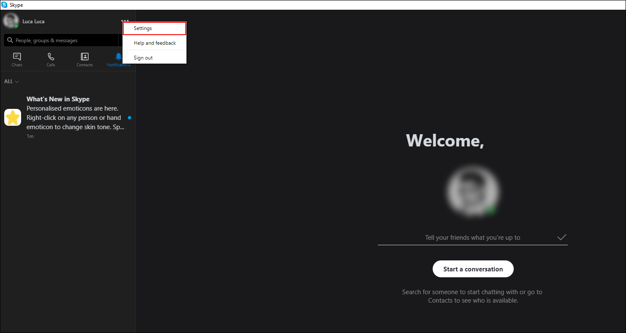
Task: Switch to the Chats tab
Action: point(17,60)
